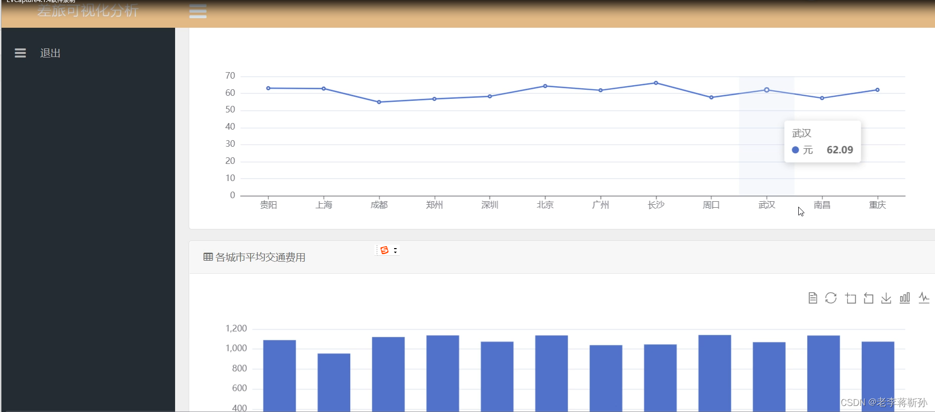
Task: Click the 1,200 y-axis label
Action: [236, 328]
